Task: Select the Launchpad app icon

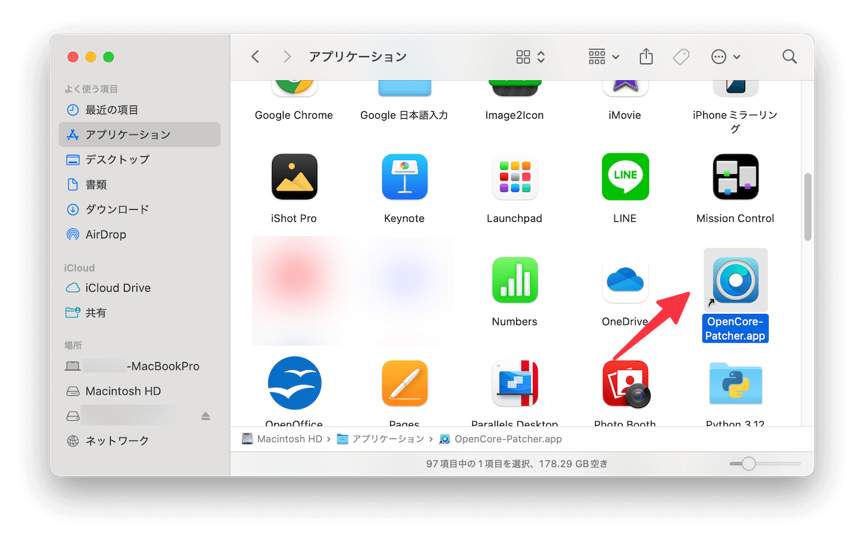Action: [514, 177]
